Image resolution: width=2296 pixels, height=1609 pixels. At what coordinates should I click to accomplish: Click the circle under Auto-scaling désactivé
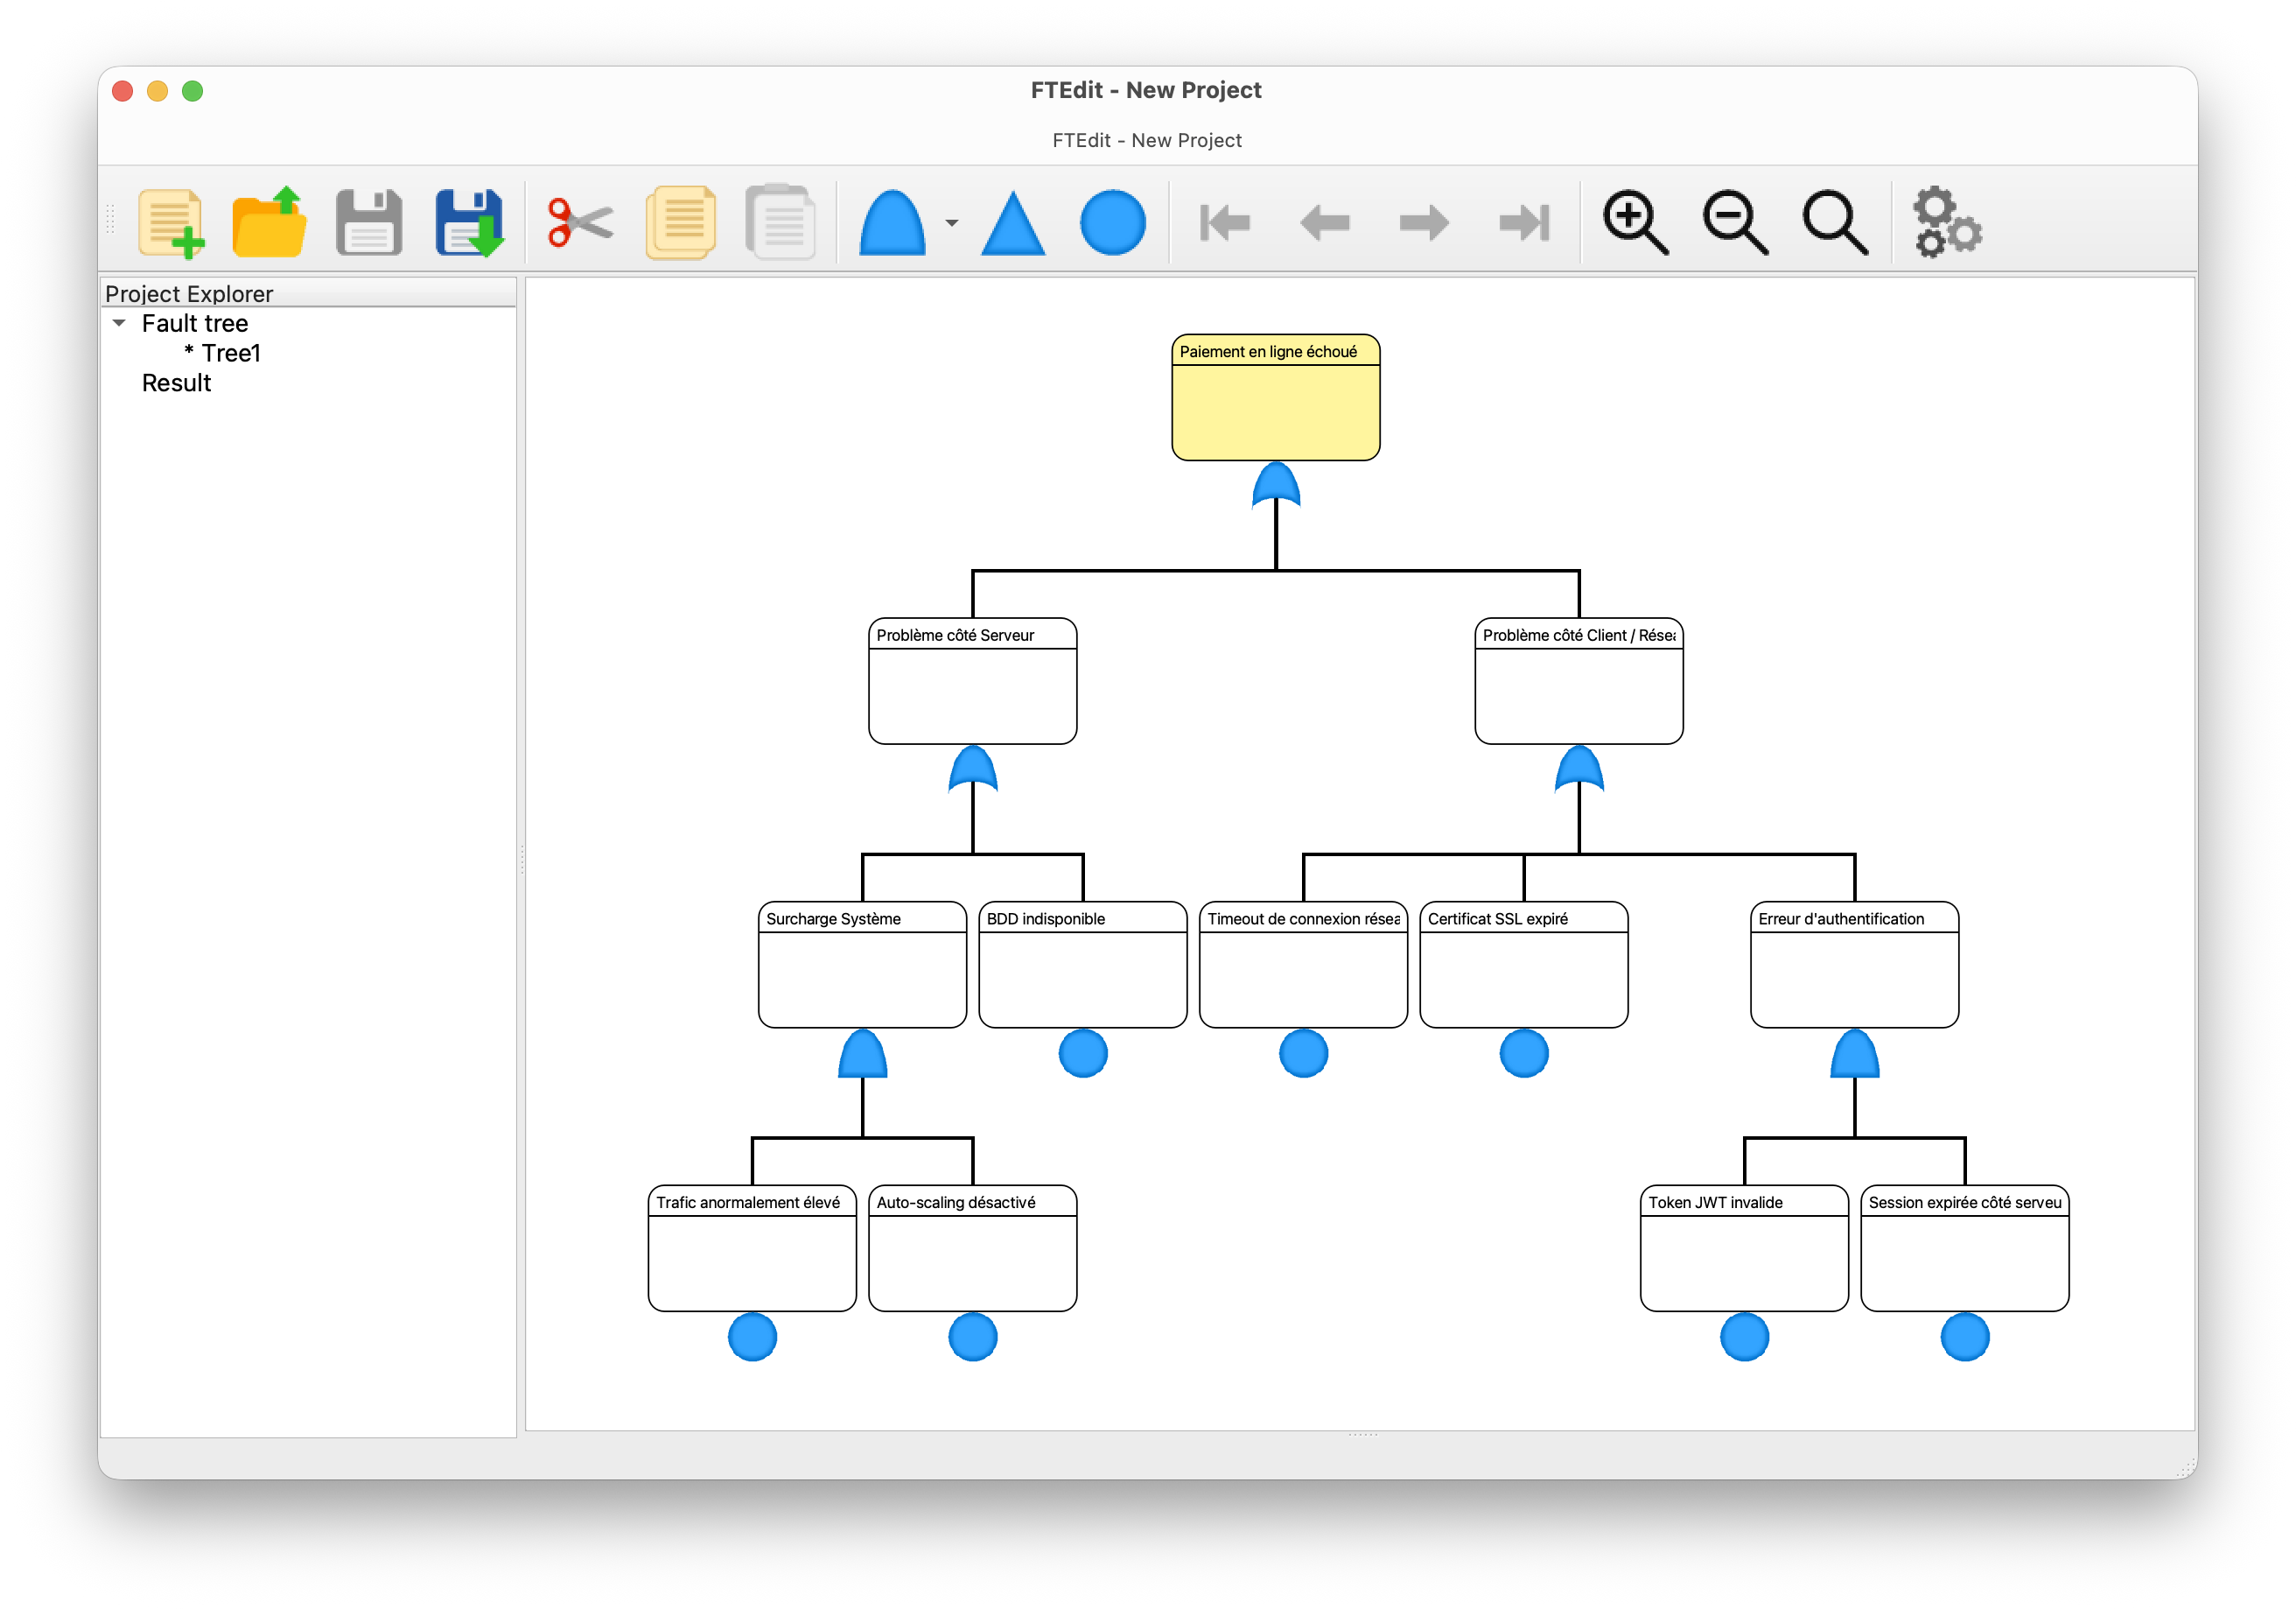pyautogui.click(x=973, y=1337)
